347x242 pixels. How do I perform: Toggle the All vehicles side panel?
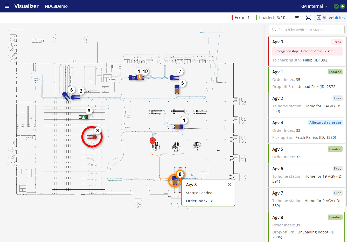pyautogui.click(x=331, y=18)
